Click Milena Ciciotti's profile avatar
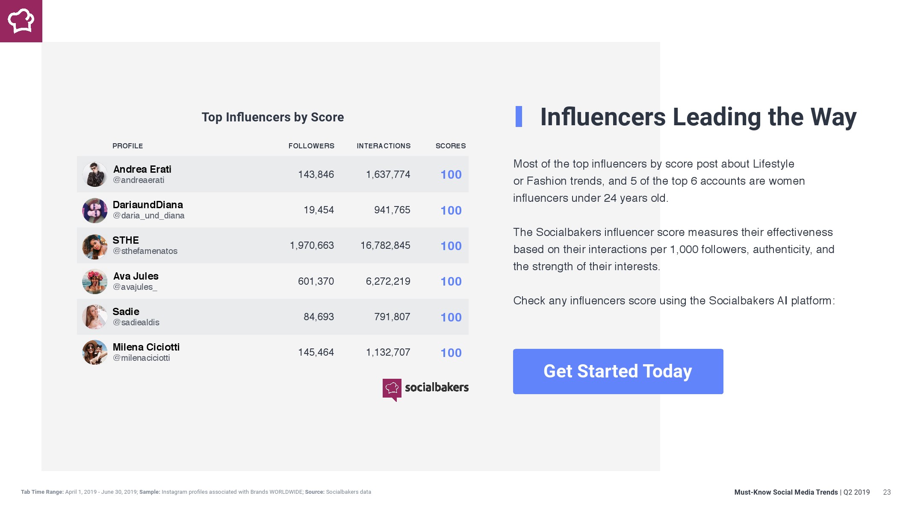 [94, 352]
